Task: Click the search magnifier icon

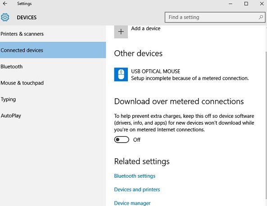Action: click(261, 17)
